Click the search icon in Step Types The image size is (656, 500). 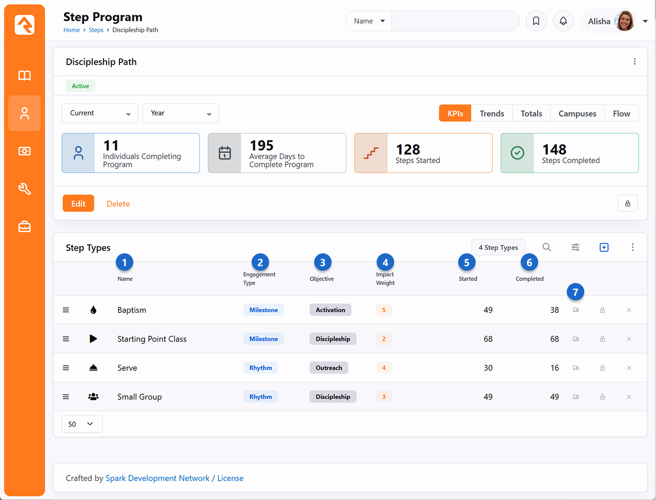(x=547, y=247)
